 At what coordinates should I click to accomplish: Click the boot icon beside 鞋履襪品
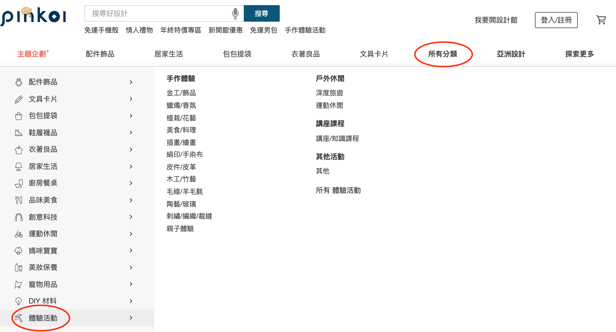pyautogui.click(x=19, y=133)
